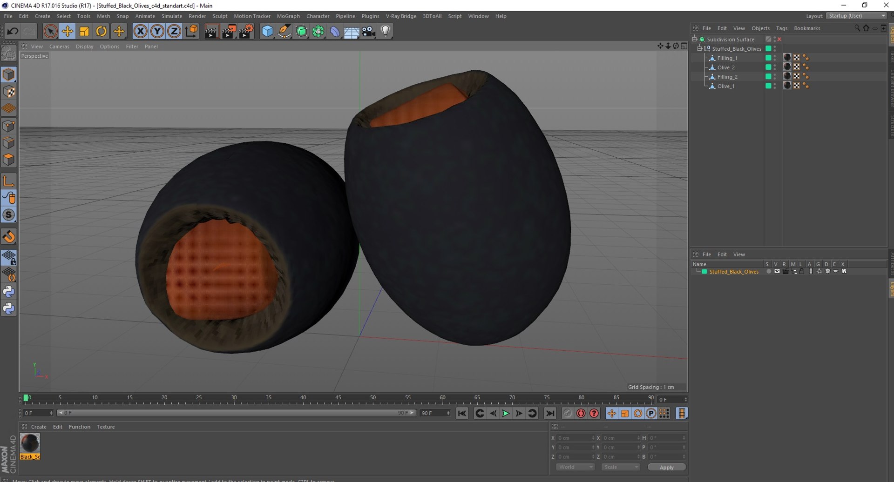The width and height of the screenshot is (894, 482).
Task: Toggle Stuffed_Black_Olives layer solo
Action: 768,271
